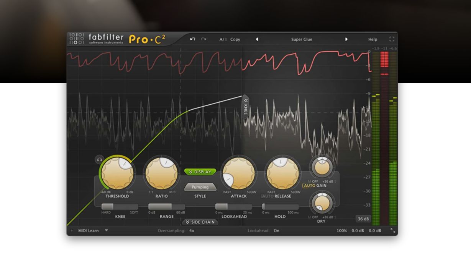Screen dimensions: 471x264
Task: Click the resize icon in the bottom corner
Action: point(392,230)
